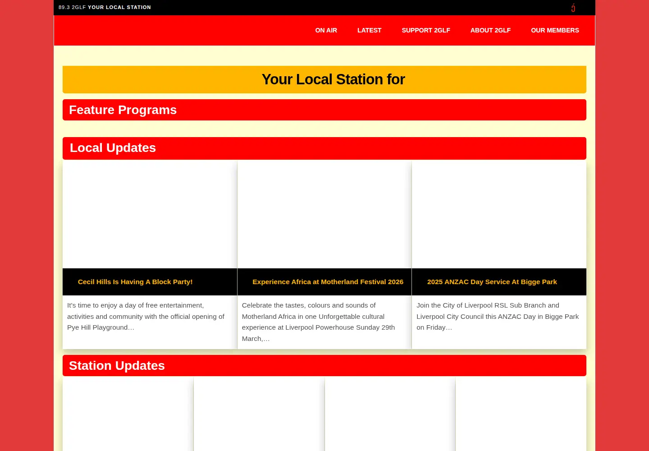The width and height of the screenshot is (649, 451).
Task: Click the red icon in the black top bar
Action: pyautogui.click(x=573, y=8)
